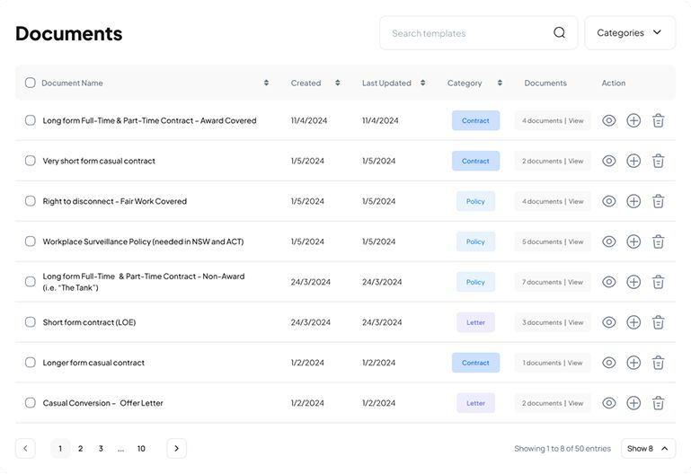This screenshot has height=474, width=691.
Task: Click plus icon for Right to disconnect row
Action: 633,201
